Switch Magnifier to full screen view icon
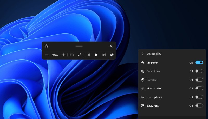 pyautogui.click(x=80, y=55)
